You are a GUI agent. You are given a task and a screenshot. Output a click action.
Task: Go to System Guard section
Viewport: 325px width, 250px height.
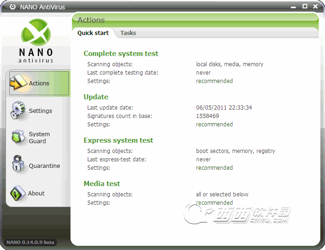(x=39, y=138)
